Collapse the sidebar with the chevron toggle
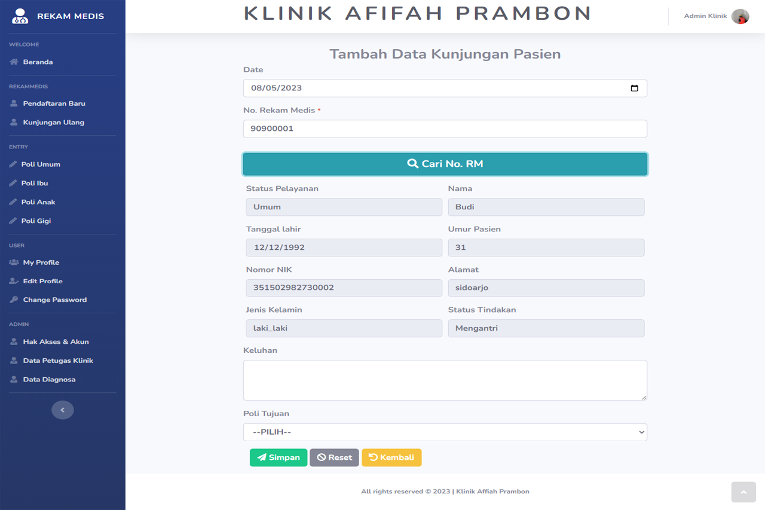This screenshot has width=765, height=510. pyautogui.click(x=63, y=410)
